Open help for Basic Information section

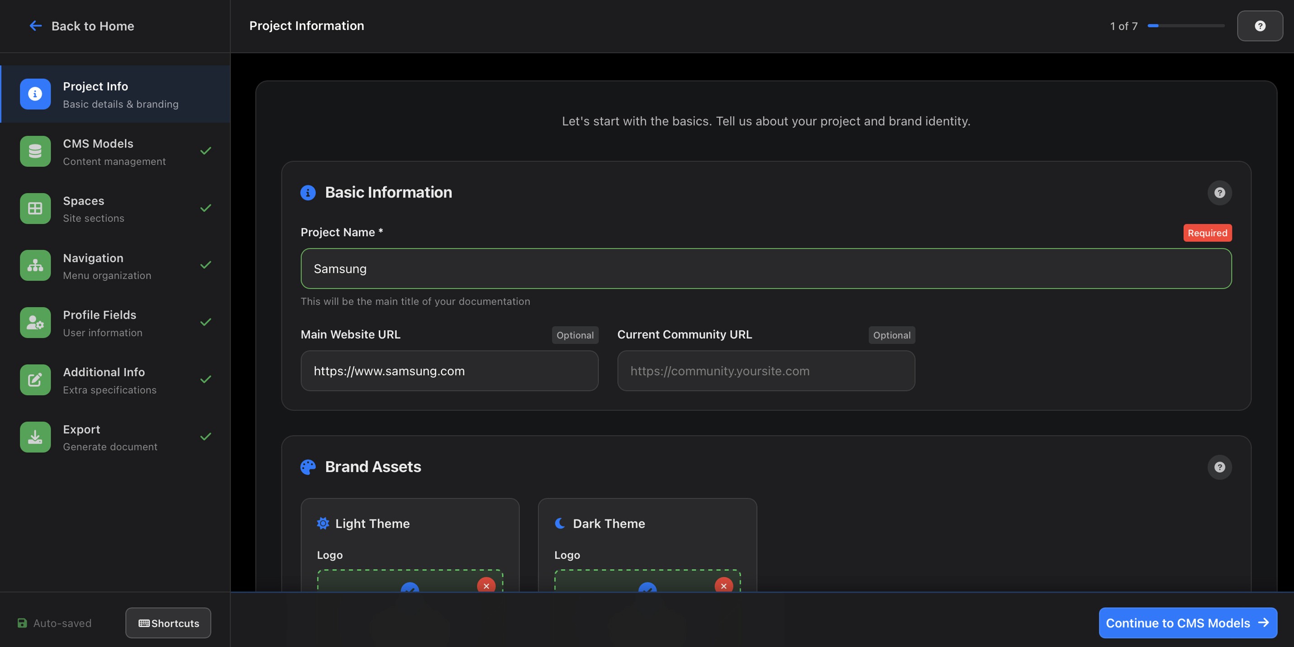[x=1220, y=193]
